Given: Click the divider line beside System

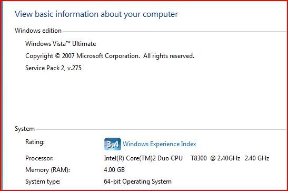Looking at the screenshot, I should 162,130.
